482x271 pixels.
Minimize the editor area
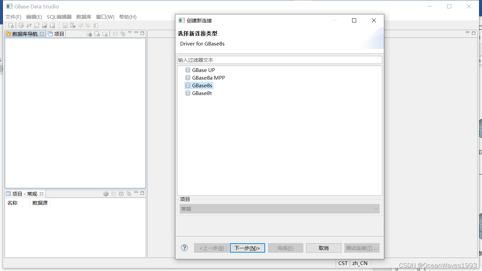tap(468, 32)
